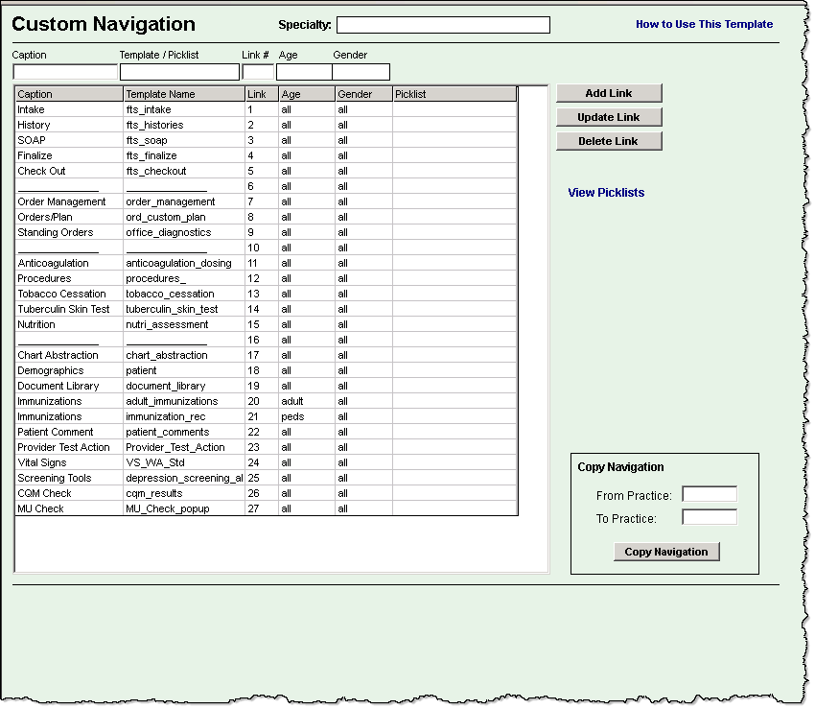The image size is (815, 709).
Task: Select the Order Management row caption
Action: 61,201
